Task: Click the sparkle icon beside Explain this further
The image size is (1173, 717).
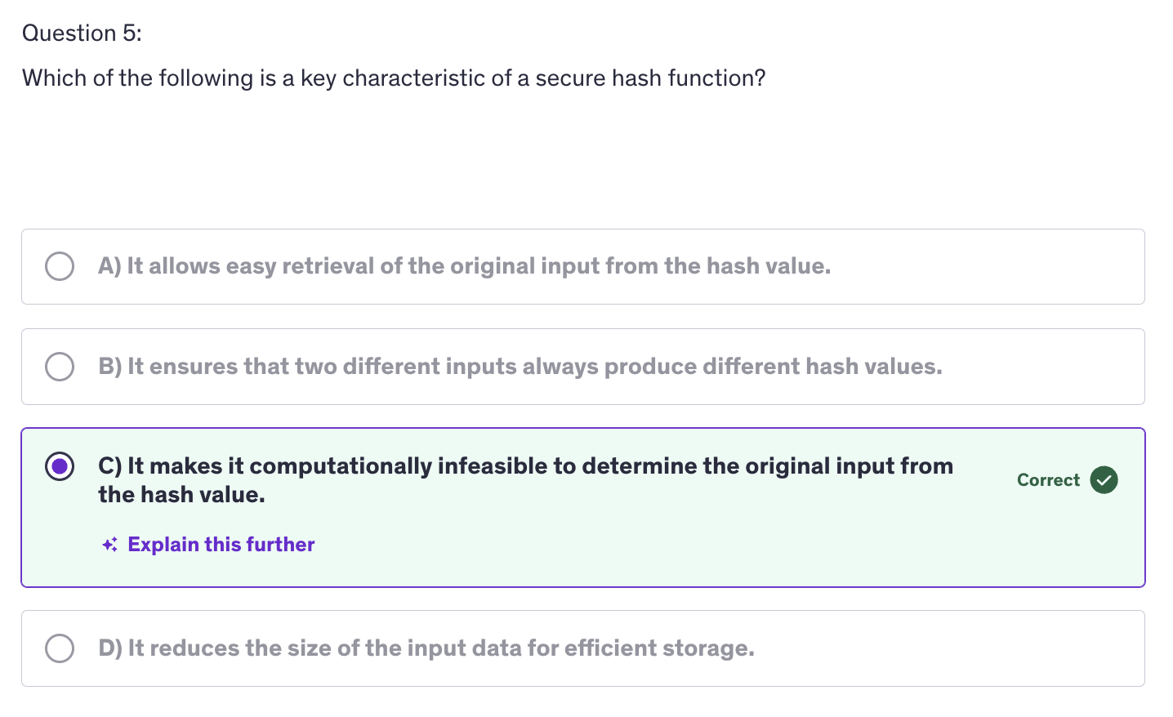Action: 110,545
